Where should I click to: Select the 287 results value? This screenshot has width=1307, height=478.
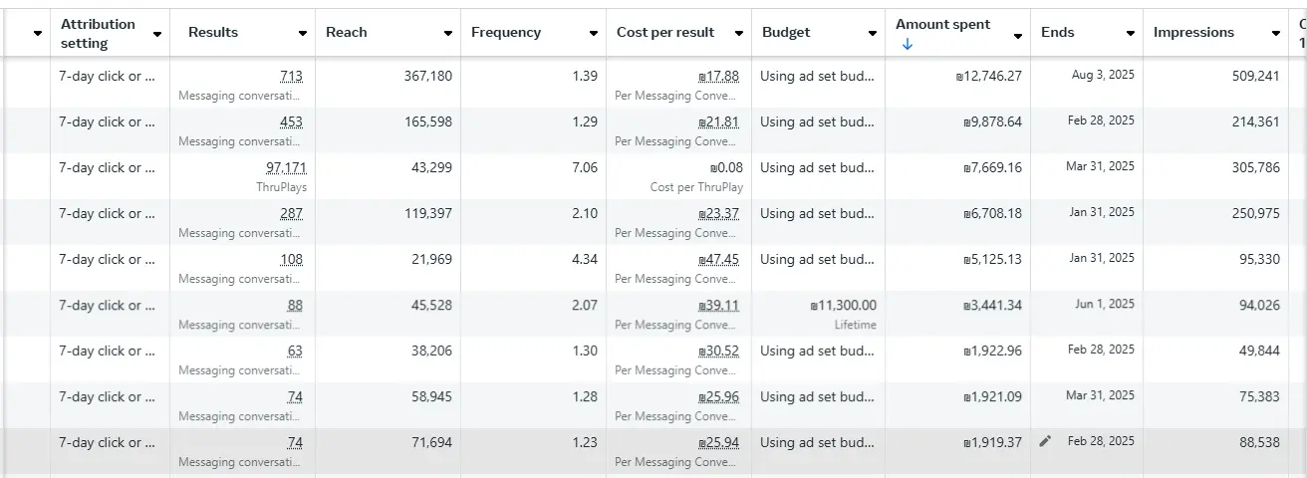click(x=291, y=214)
